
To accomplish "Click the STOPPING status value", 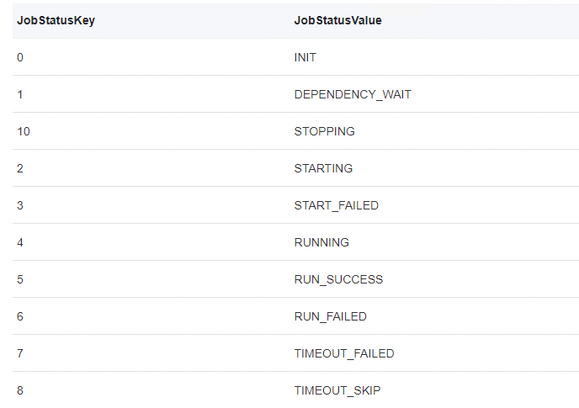I will pyautogui.click(x=324, y=131).
